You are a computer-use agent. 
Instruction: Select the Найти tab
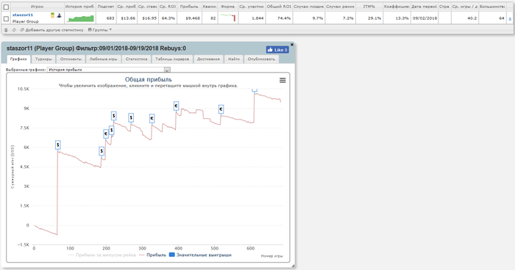point(234,59)
